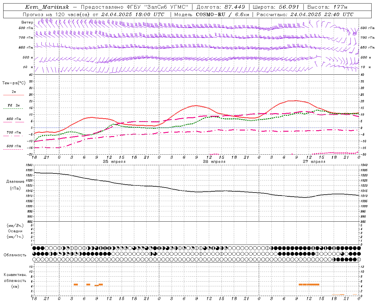Image resolution: width=376 pixels, height=301 pixels.
Task: Click the 'Тем-ра(°C)' temperature panel label
Action: (14, 83)
